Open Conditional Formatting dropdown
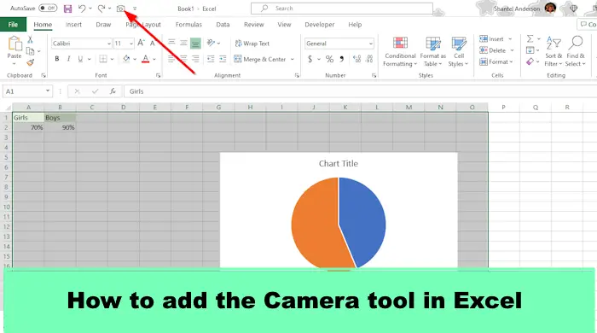 pyautogui.click(x=400, y=52)
